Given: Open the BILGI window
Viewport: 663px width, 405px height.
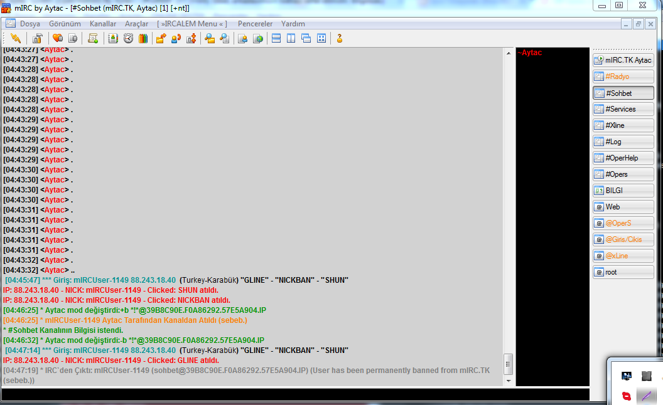Looking at the screenshot, I should click(623, 191).
